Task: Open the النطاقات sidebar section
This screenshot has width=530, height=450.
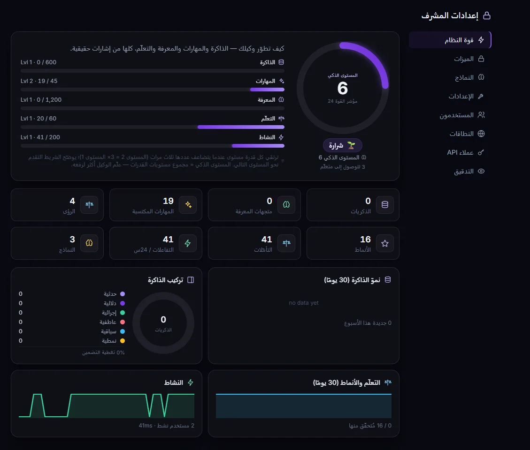Action: 450,134
